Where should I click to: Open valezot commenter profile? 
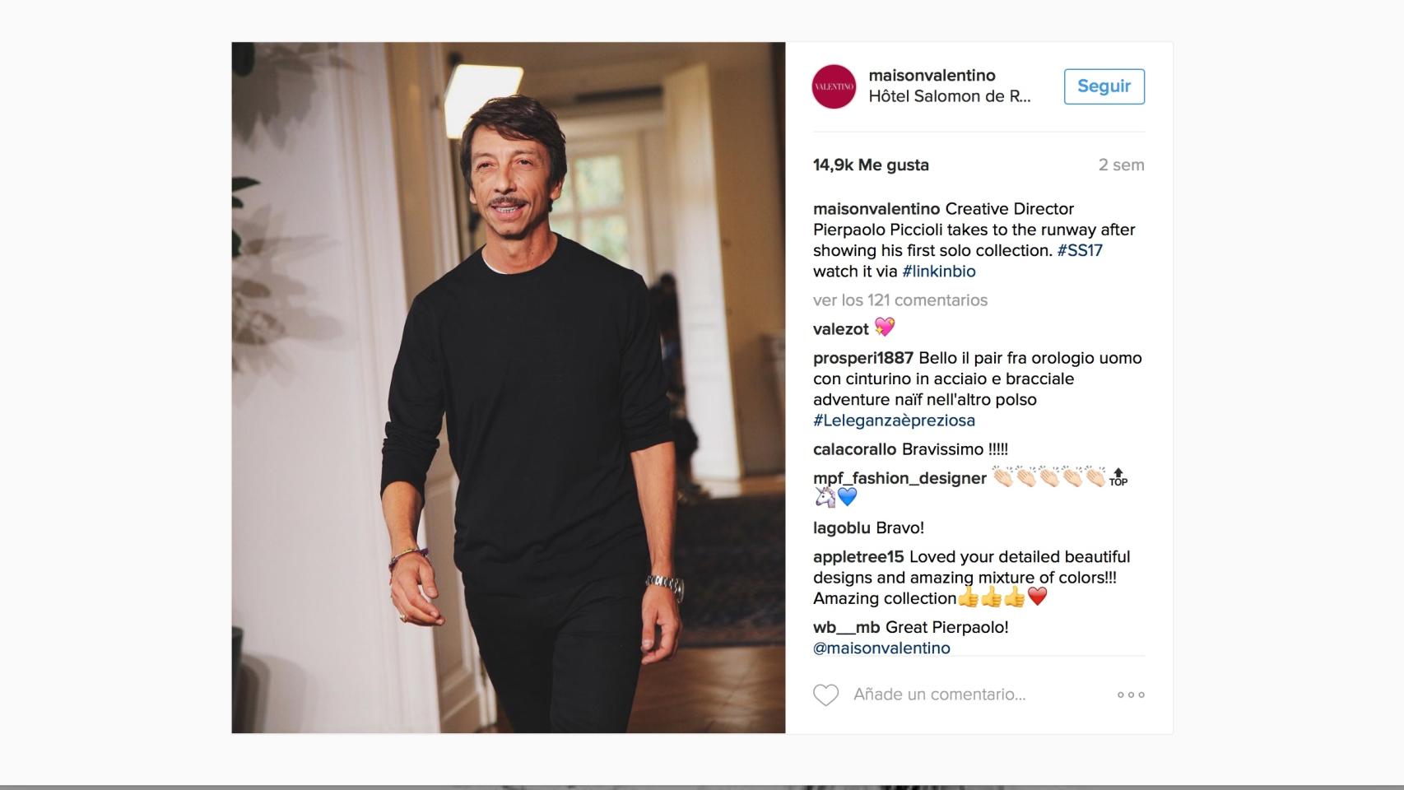click(840, 329)
